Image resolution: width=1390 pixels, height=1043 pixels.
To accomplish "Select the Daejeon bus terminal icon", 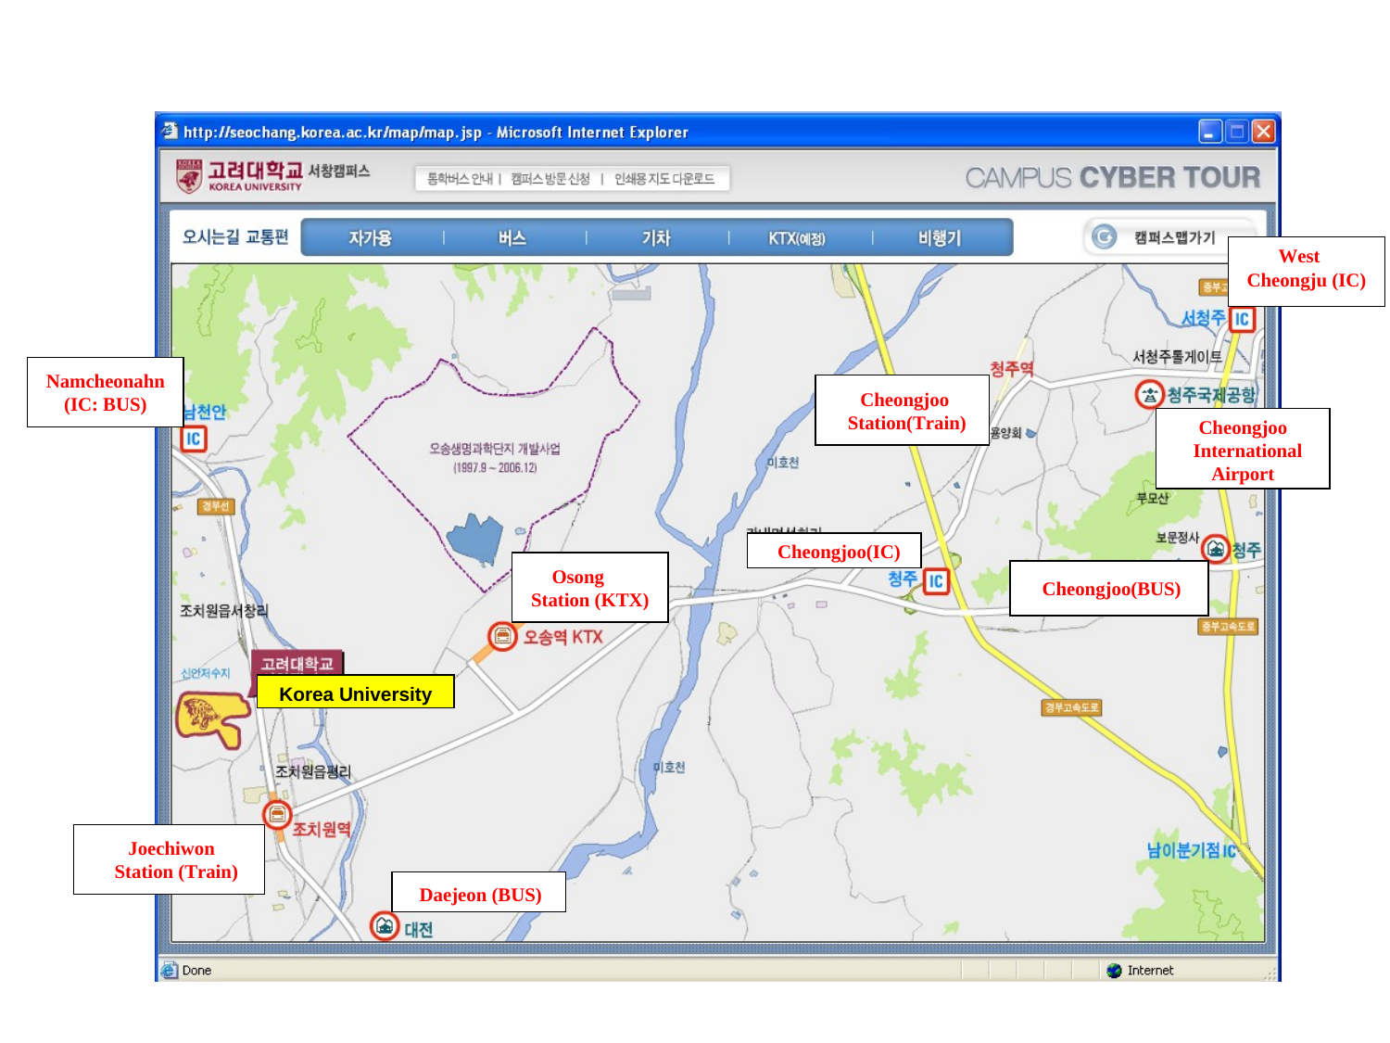I will click(385, 925).
